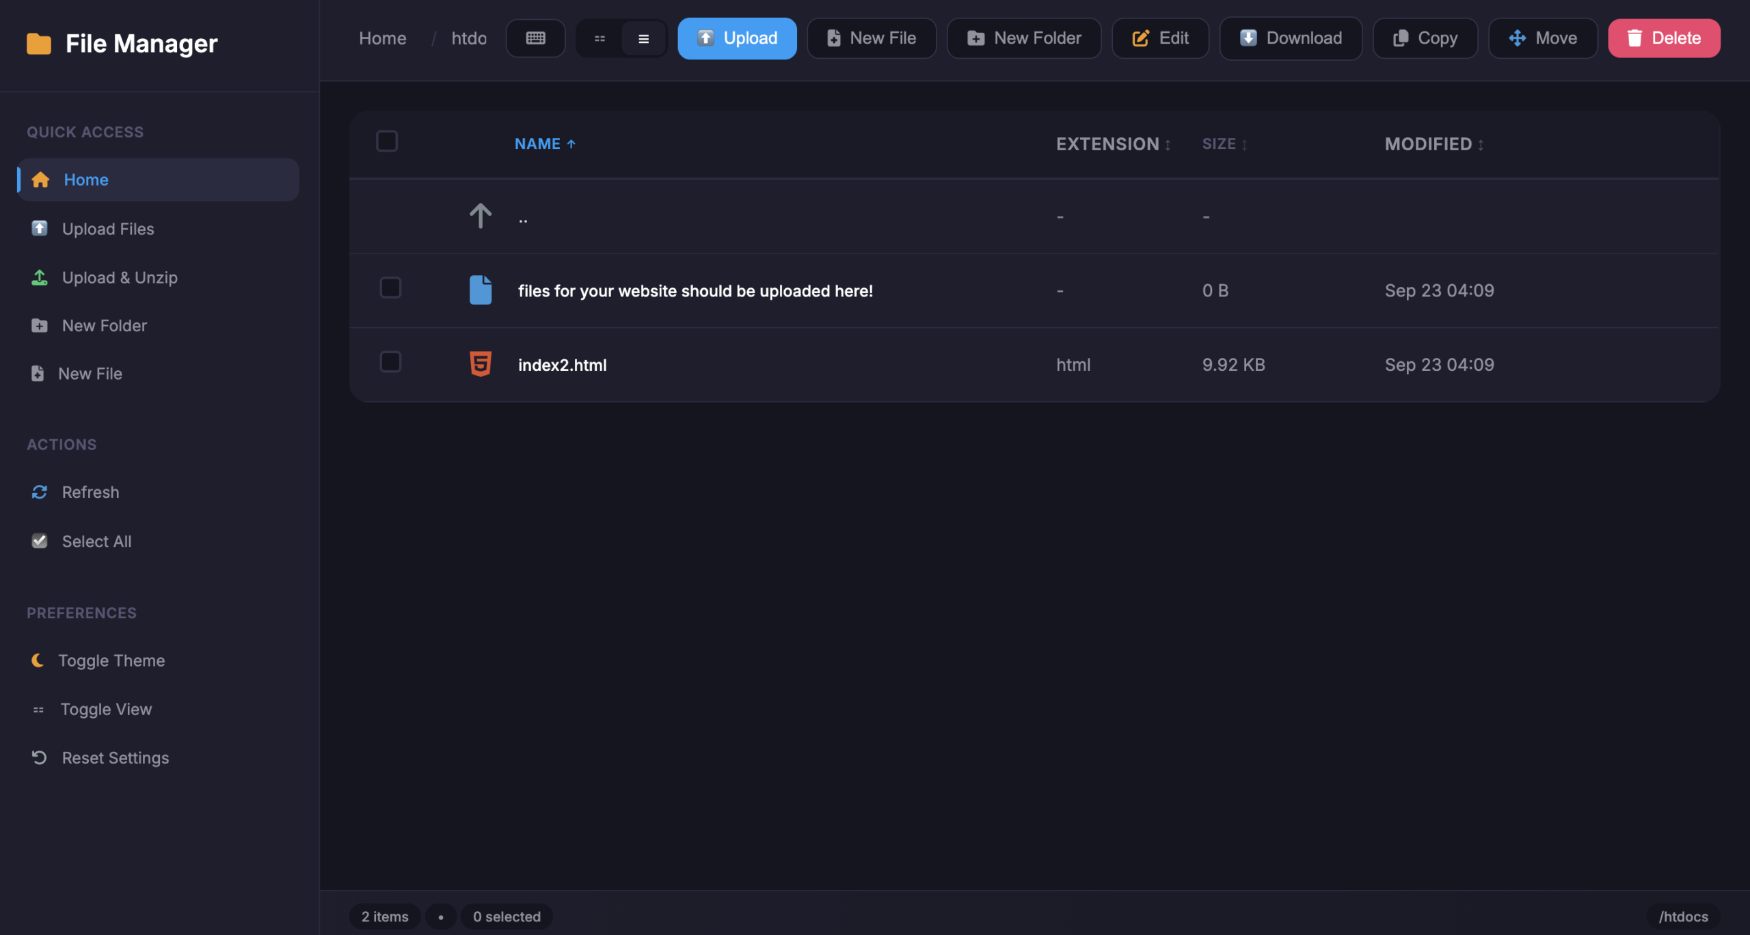The image size is (1750, 935).
Task: Click the '2 items' status badge
Action: point(385,917)
